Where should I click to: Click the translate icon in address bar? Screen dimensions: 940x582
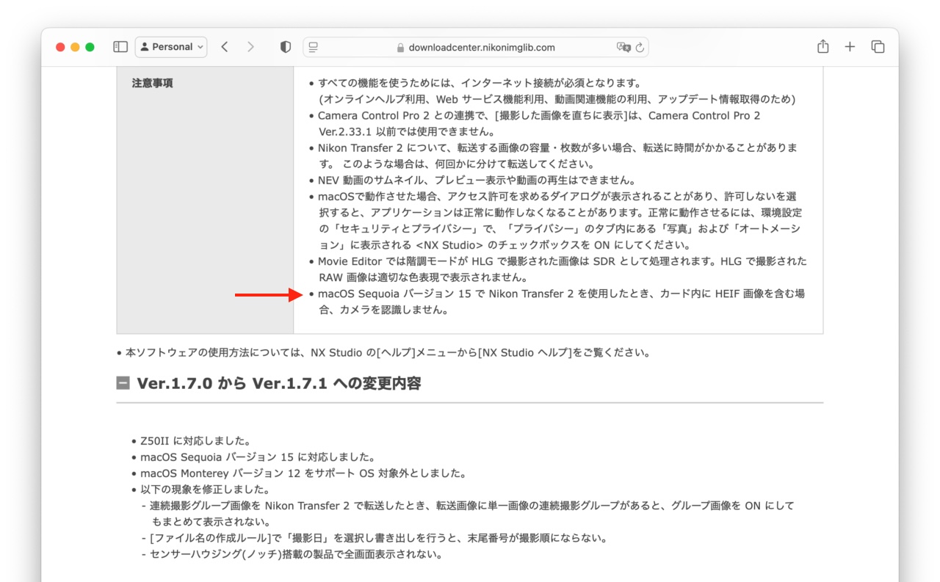click(x=623, y=47)
